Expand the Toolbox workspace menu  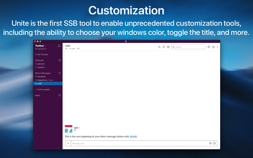pyautogui.click(x=40, y=46)
